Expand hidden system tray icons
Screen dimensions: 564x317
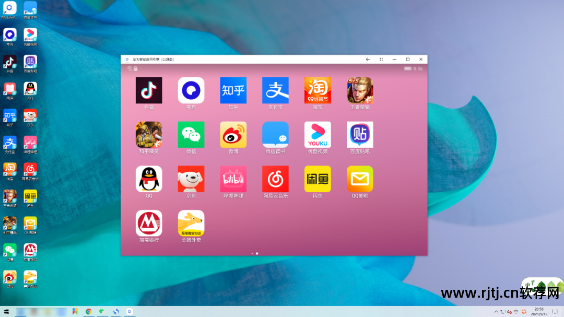(496, 312)
